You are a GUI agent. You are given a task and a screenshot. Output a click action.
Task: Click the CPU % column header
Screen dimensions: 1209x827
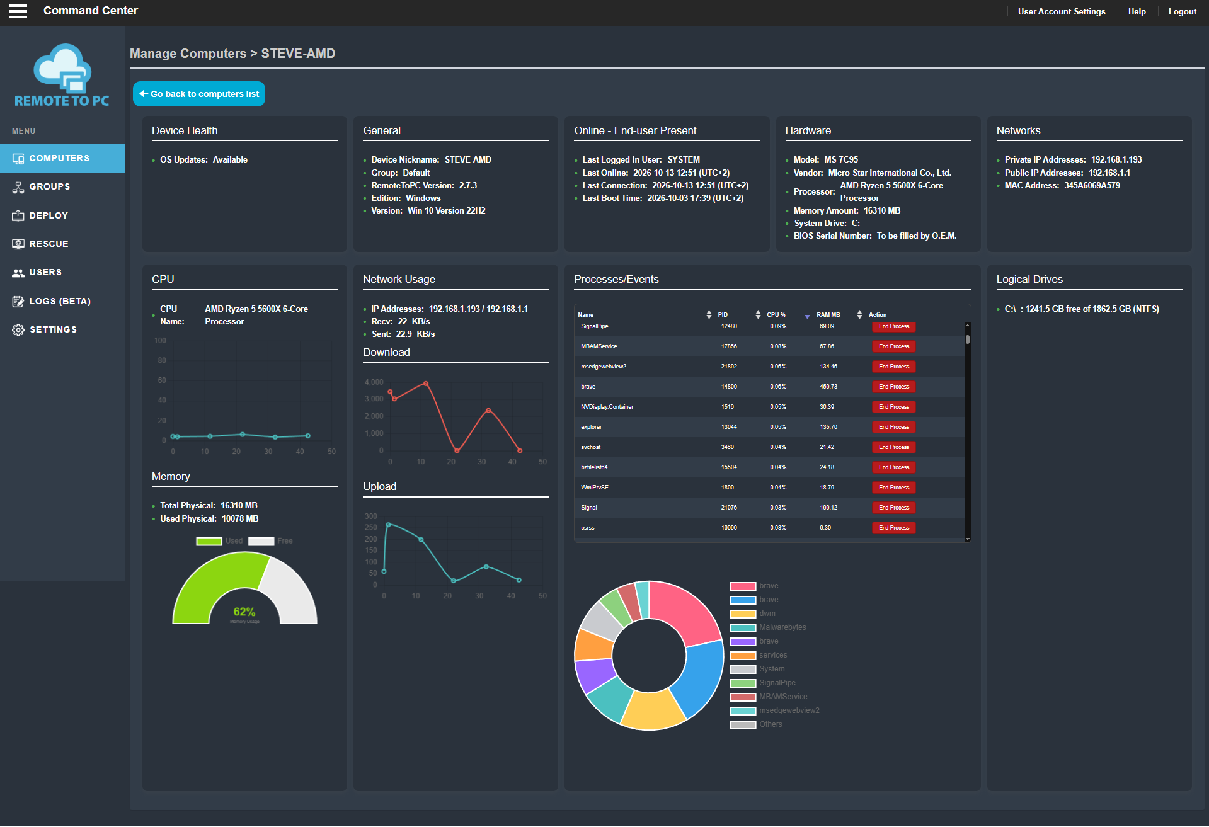pyautogui.click(x=776, y=315)
